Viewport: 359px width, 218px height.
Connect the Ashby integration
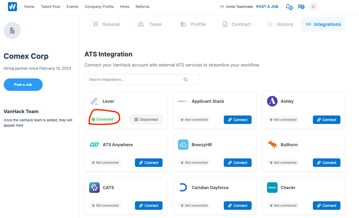[x=327, y=120]
